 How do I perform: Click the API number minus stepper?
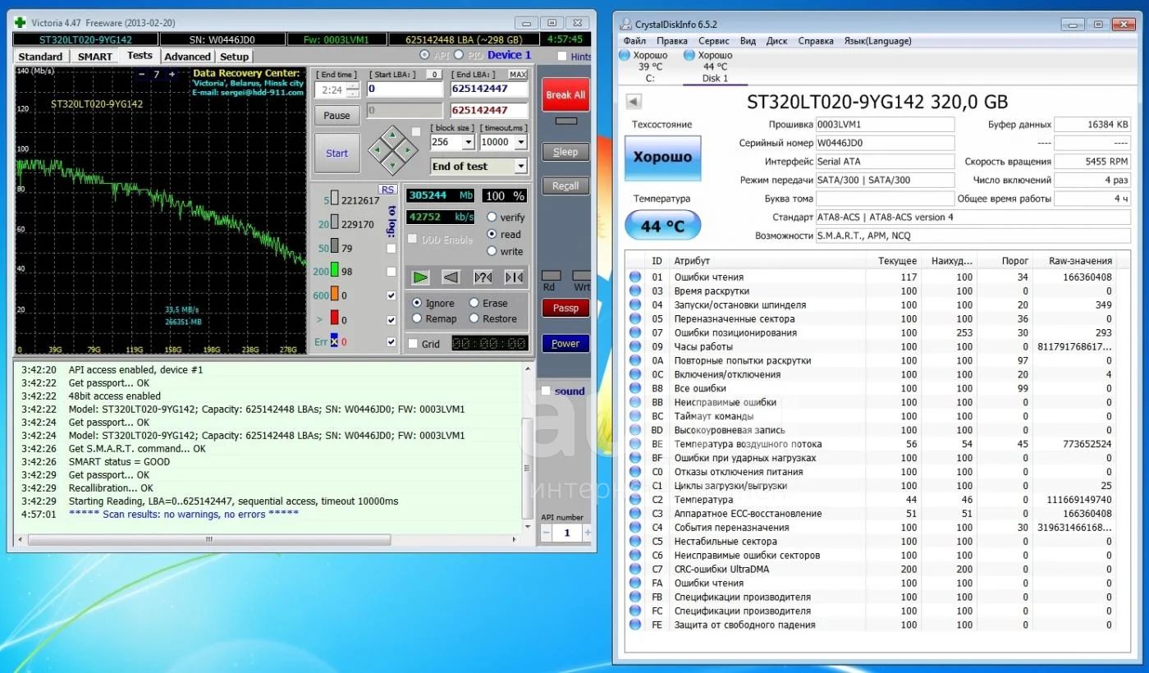point(545,533)
